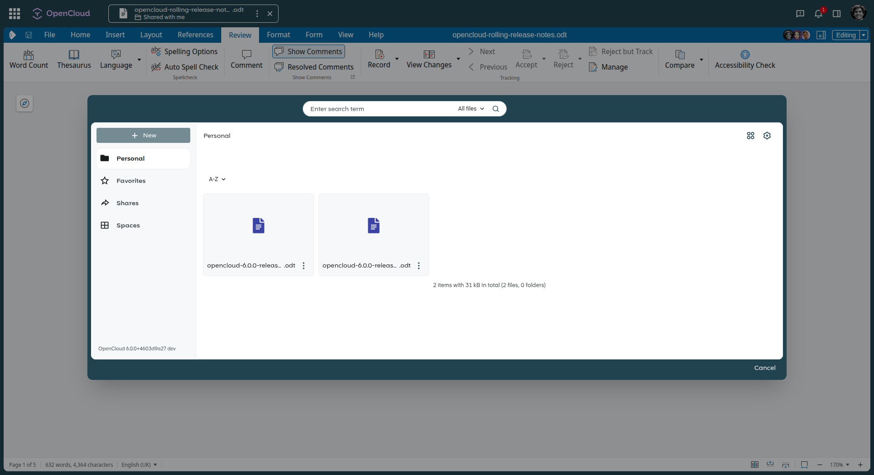Open the Thesaurus

click(74, 60)
